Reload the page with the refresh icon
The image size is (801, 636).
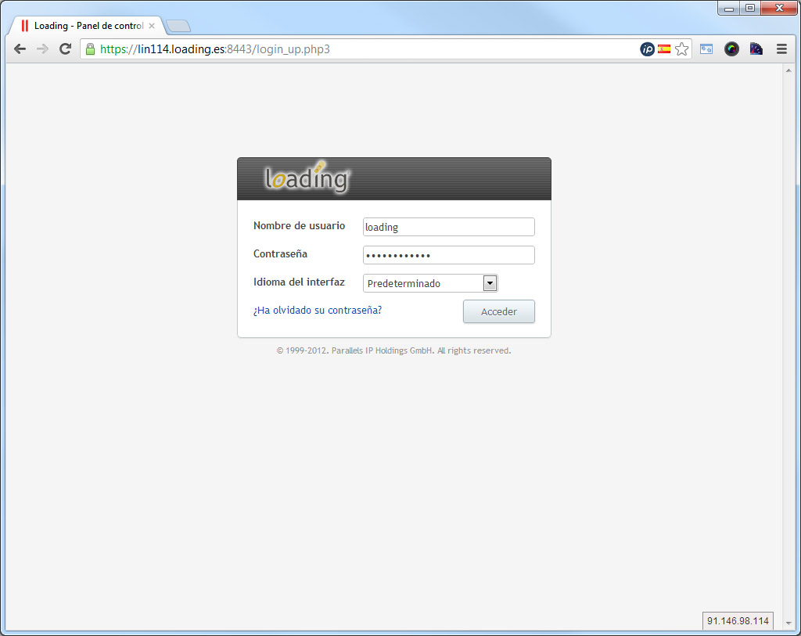pyautogui.click(x=65, y=49)
